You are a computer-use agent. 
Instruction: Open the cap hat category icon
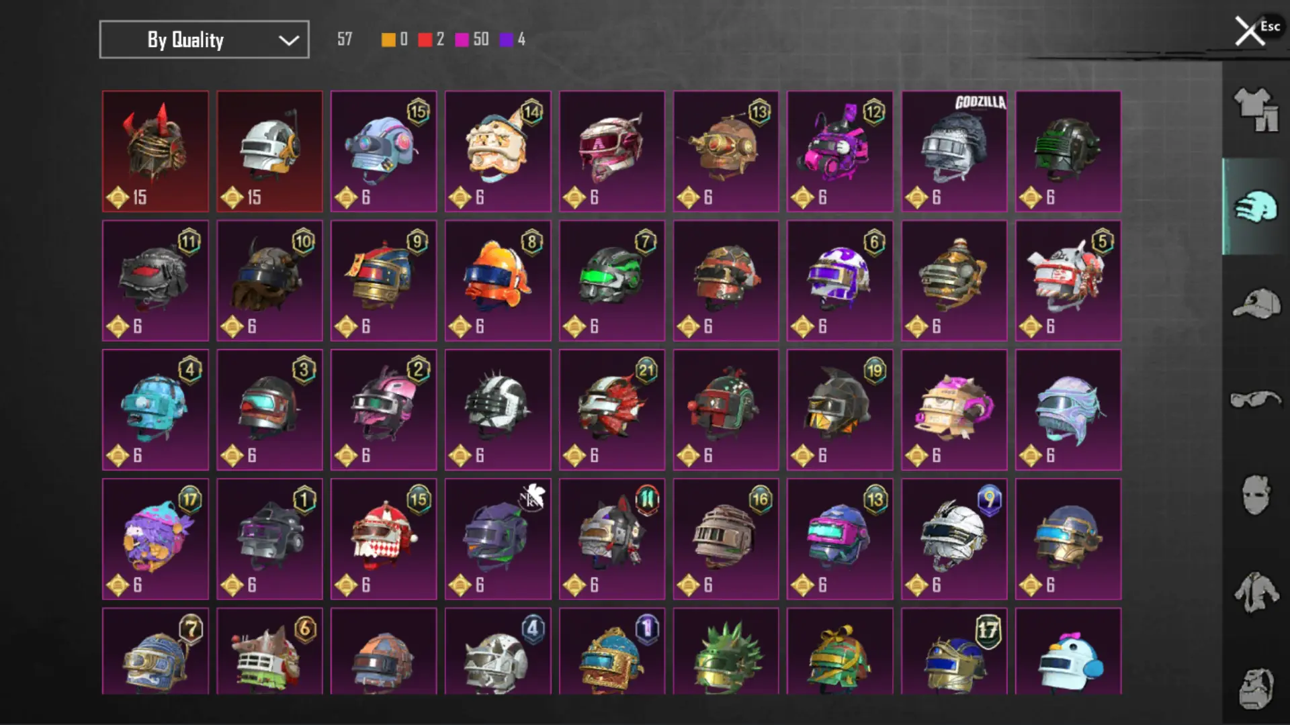[x=1255, y=303]
